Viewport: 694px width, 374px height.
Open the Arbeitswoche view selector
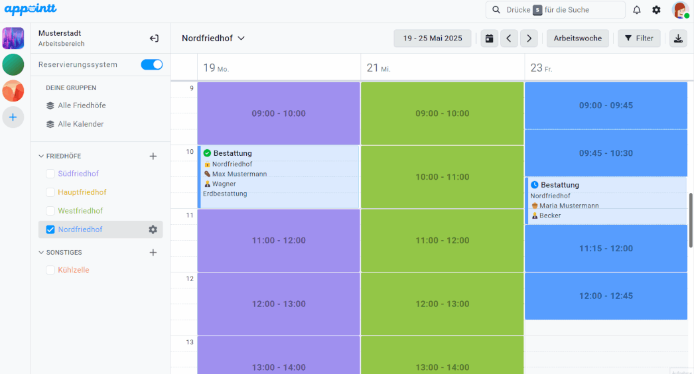pyautogui.click(x=578, y=38)
